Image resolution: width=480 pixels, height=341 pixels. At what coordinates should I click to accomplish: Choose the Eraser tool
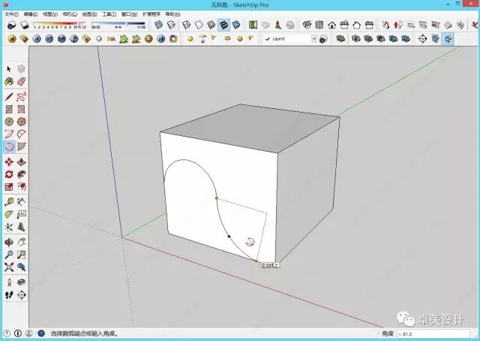[21, 82]
